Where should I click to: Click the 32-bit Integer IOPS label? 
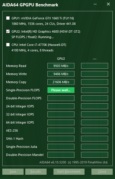point(20,114)
